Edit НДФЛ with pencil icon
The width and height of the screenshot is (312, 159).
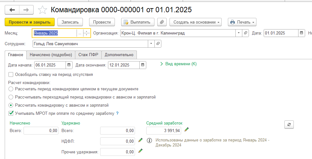coord(141,140)
